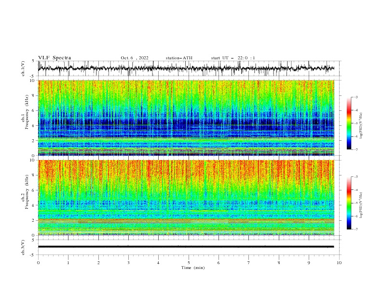Click the "ch.1(V)" waveform axis label
This screenshot has height=295, width=382.
tap(23, 68)
